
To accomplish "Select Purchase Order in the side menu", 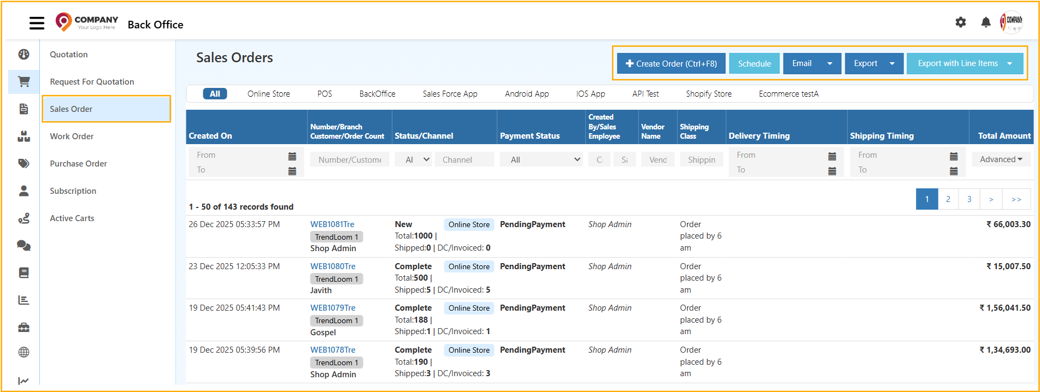I will click(78, 164).
